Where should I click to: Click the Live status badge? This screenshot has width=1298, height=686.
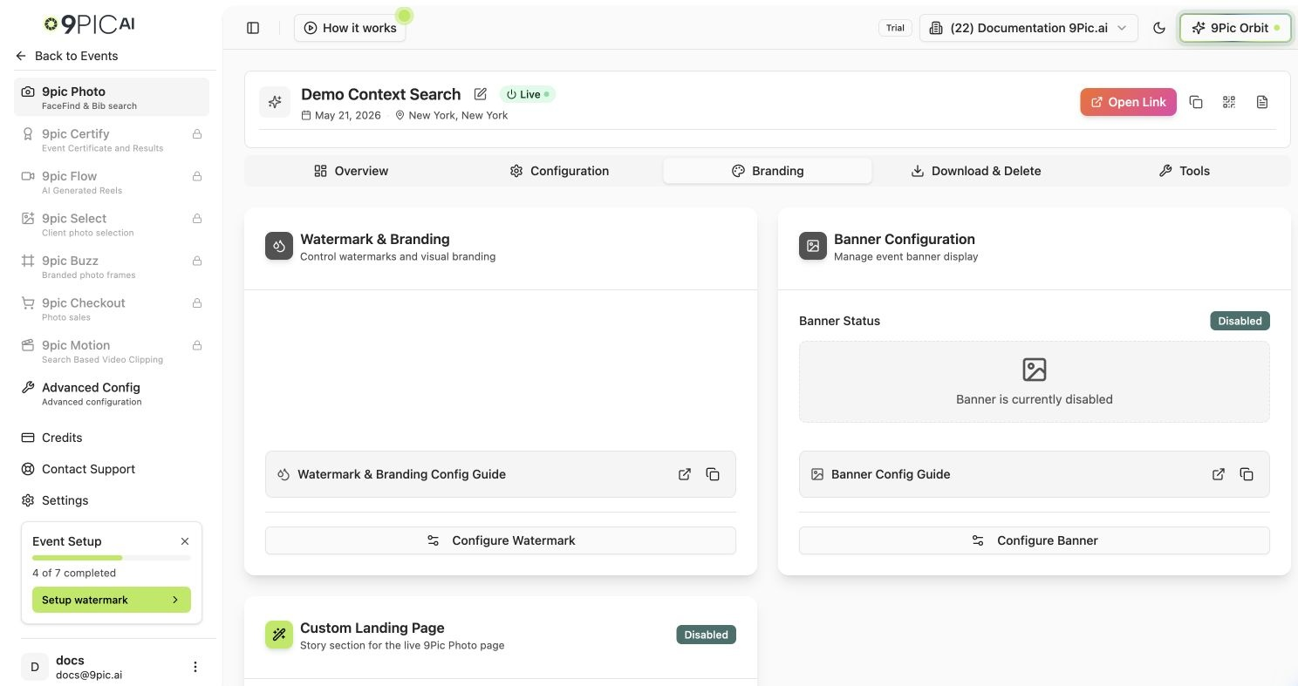pyautogui.click(x=528, y=94)
